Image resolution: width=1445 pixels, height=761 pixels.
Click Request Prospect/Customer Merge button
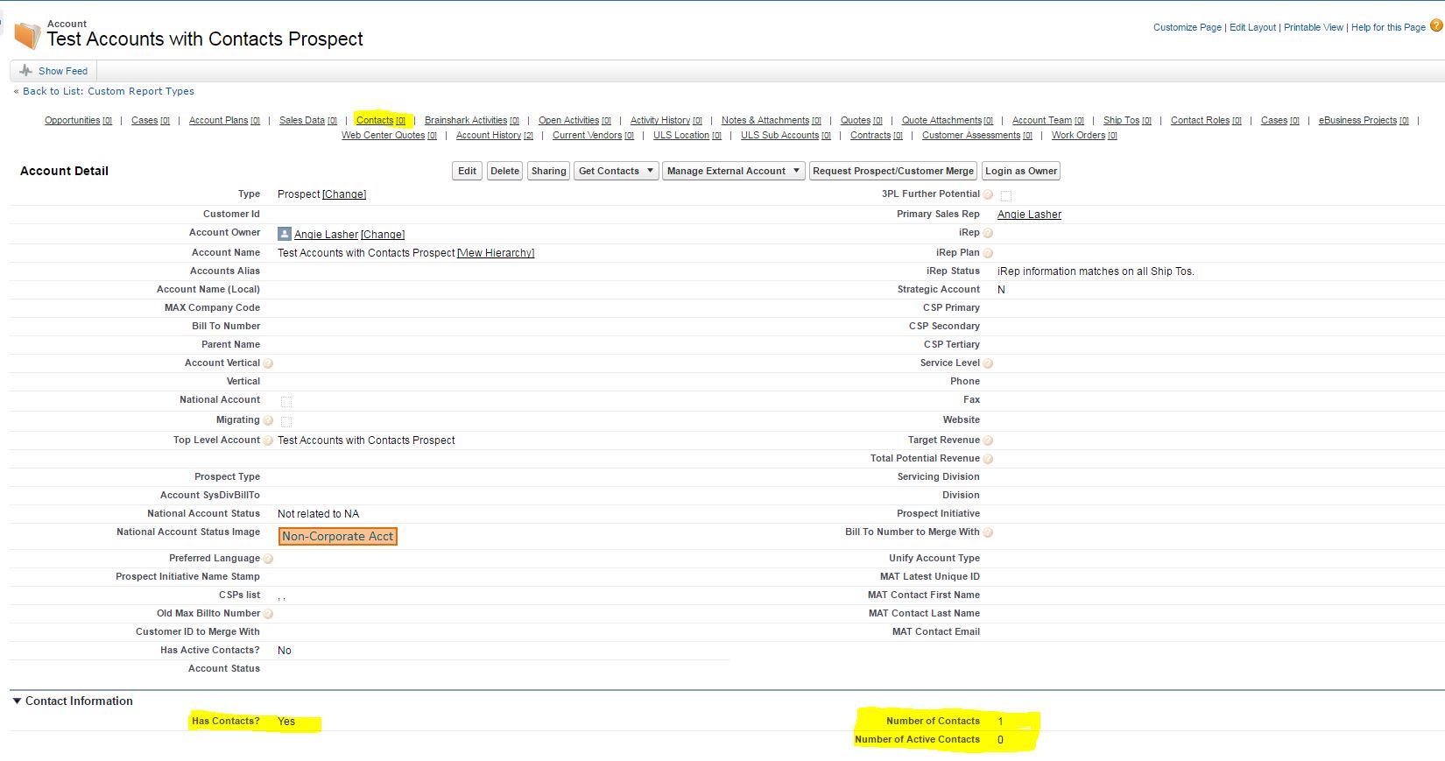click(893, 171)
